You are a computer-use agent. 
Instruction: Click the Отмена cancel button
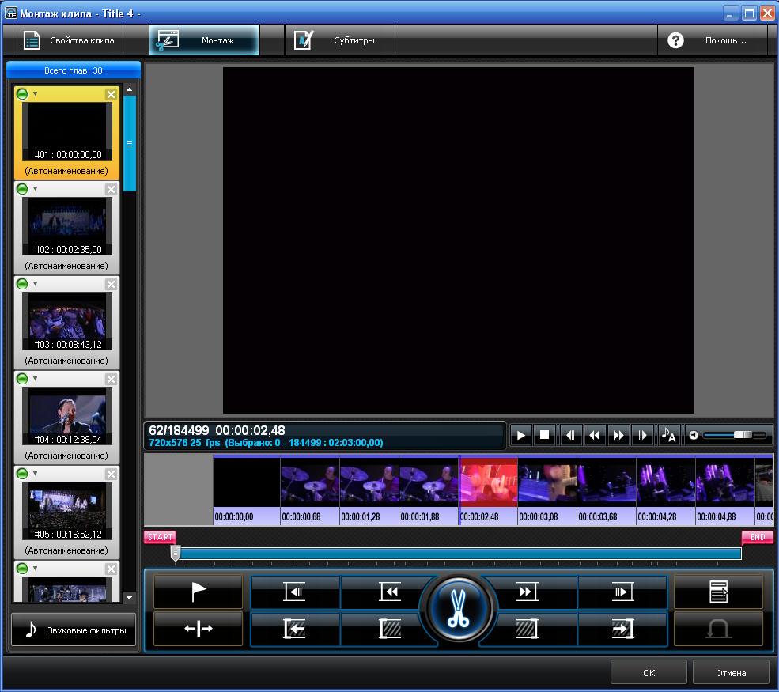tap(730, 673)
